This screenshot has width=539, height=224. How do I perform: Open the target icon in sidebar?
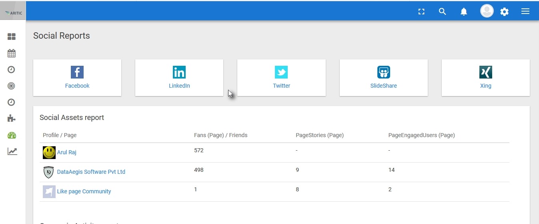pyautogui.click(x=12, y=86)
